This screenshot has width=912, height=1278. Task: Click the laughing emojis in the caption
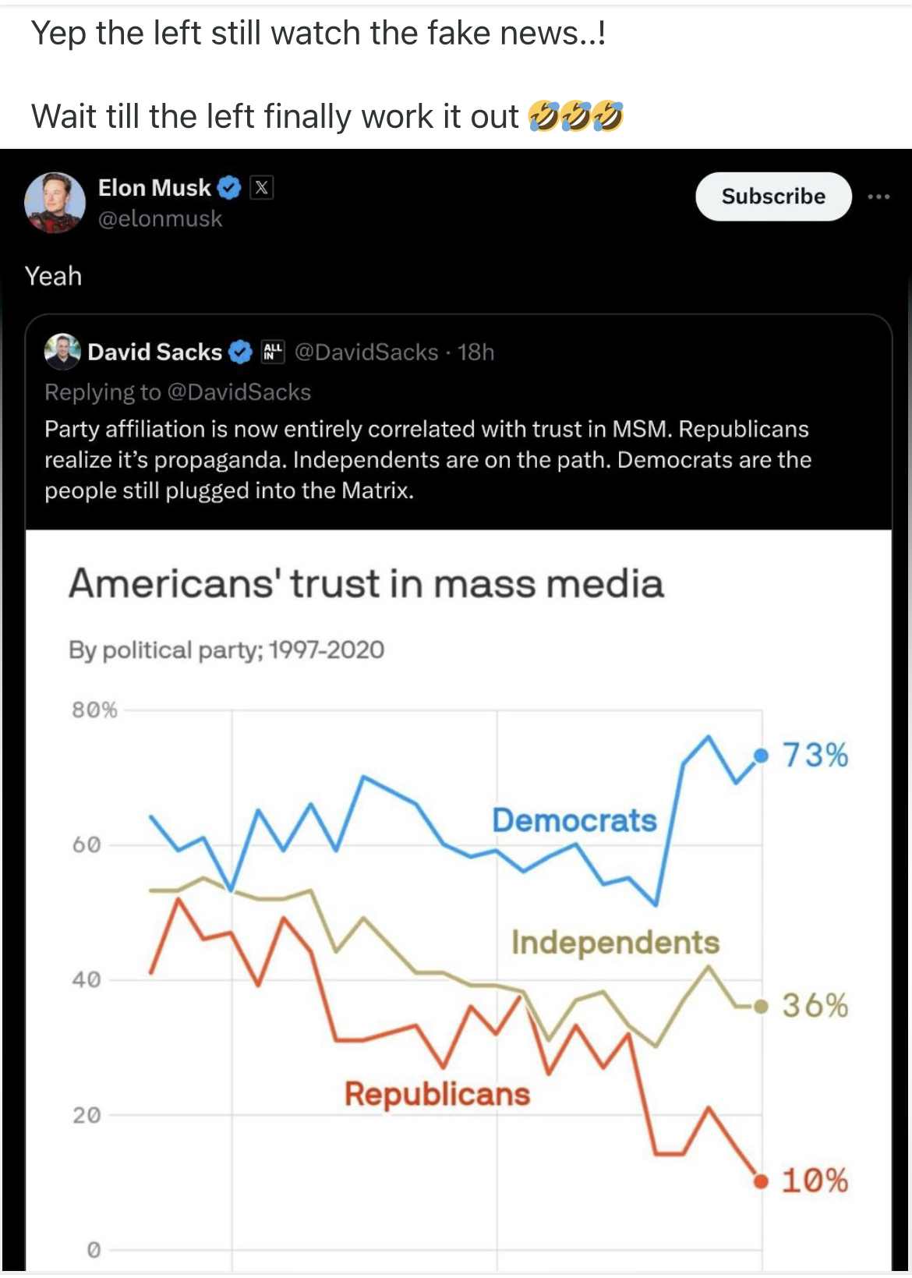point(575,116)
